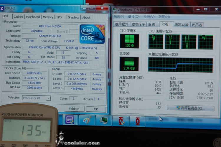Switch to the 網路功能 tab

(182, 25)
